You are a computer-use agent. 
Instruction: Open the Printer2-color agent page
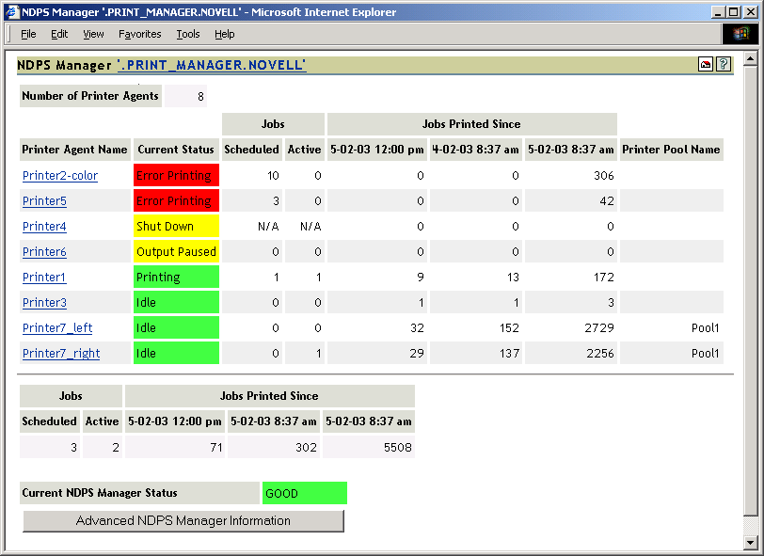(x=58, y=175)
